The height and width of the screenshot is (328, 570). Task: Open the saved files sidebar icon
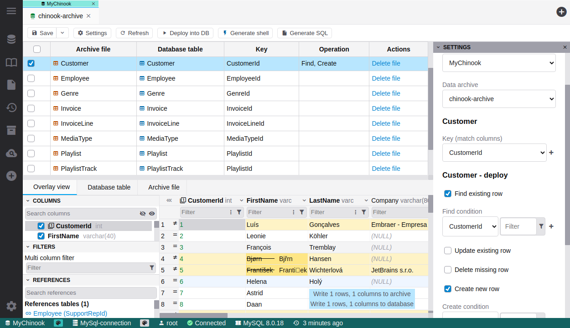click(11, 85)
